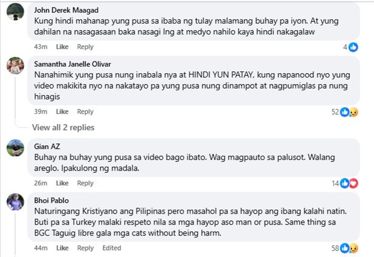This screenshot has width=374, height=257.
Task: Open Samantha Janelle Olivar's avatar
Action: click(x=15, y=66)
